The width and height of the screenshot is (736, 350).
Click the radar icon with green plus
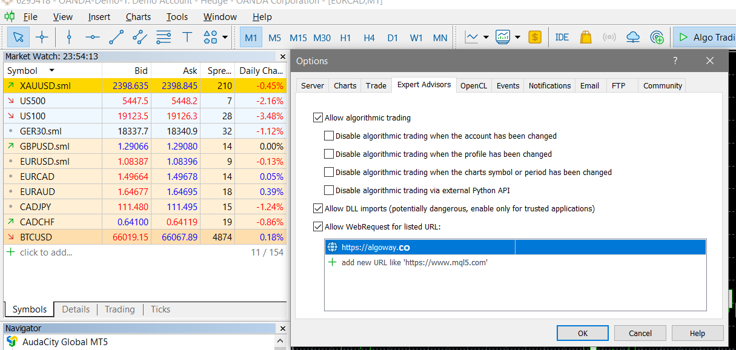pos(657,38)
